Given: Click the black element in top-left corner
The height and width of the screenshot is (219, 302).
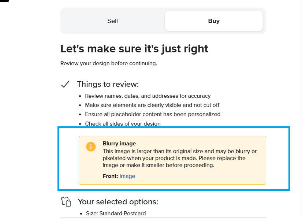Looking at the screenshot, I should point(4,1).
